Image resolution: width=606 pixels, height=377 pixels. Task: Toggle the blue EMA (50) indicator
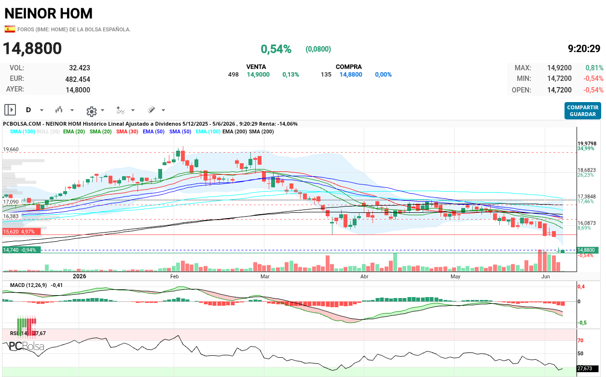[154, 131]
